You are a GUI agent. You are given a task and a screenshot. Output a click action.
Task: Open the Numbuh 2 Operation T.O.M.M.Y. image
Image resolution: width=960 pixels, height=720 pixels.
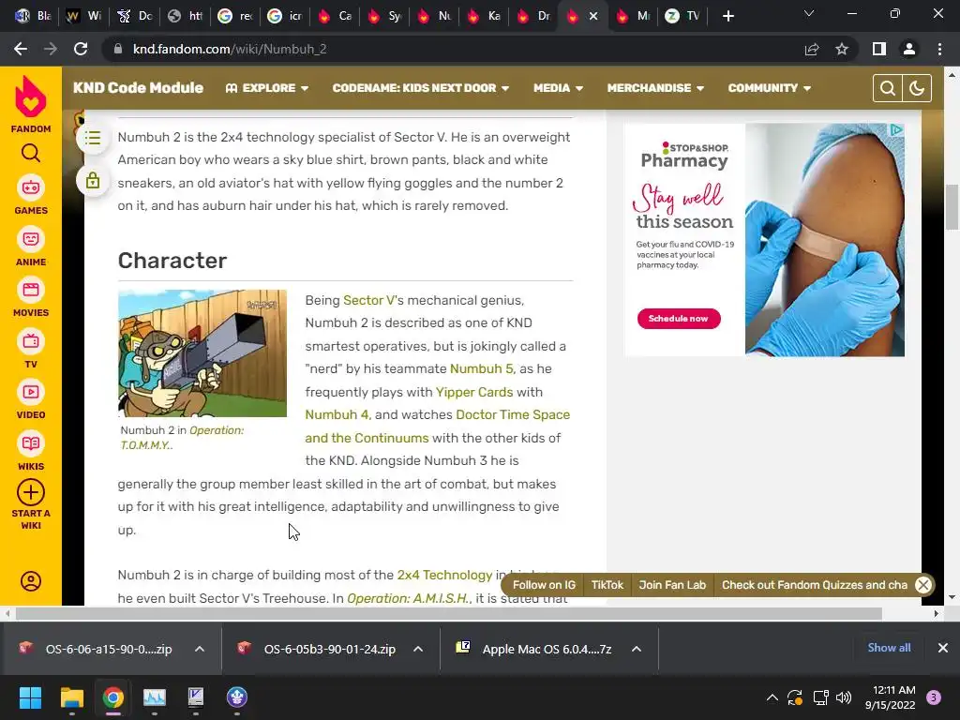[202, 353]
